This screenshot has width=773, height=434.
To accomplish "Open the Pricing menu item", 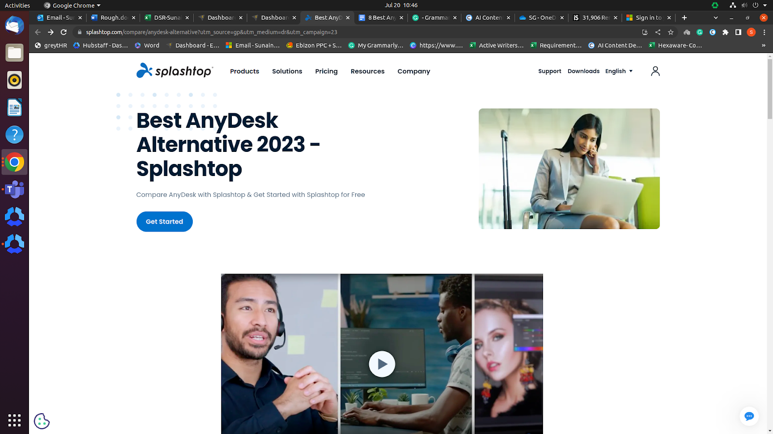I will pyautogui.click(x=326, y=71).
